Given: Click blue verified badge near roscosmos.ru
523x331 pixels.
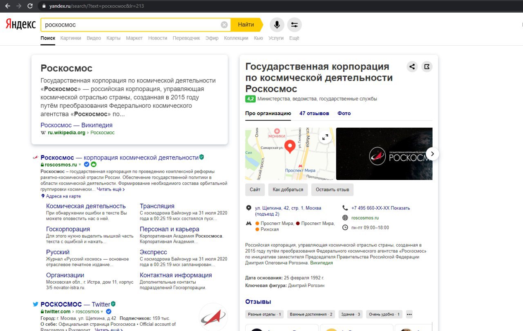Looking at the screenshot, I should (x=87, y=164).
